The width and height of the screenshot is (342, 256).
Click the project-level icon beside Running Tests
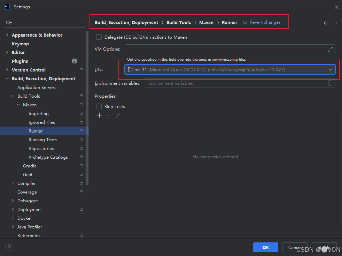point(81,140)
